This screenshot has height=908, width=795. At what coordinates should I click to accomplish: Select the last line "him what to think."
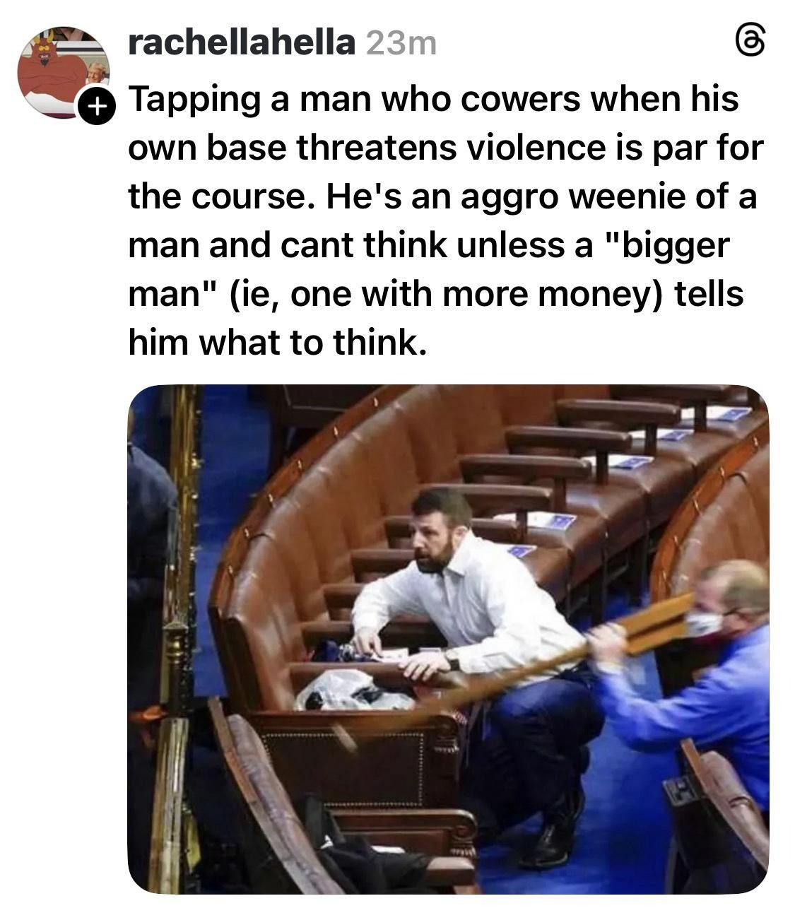(x=278, y=343)
